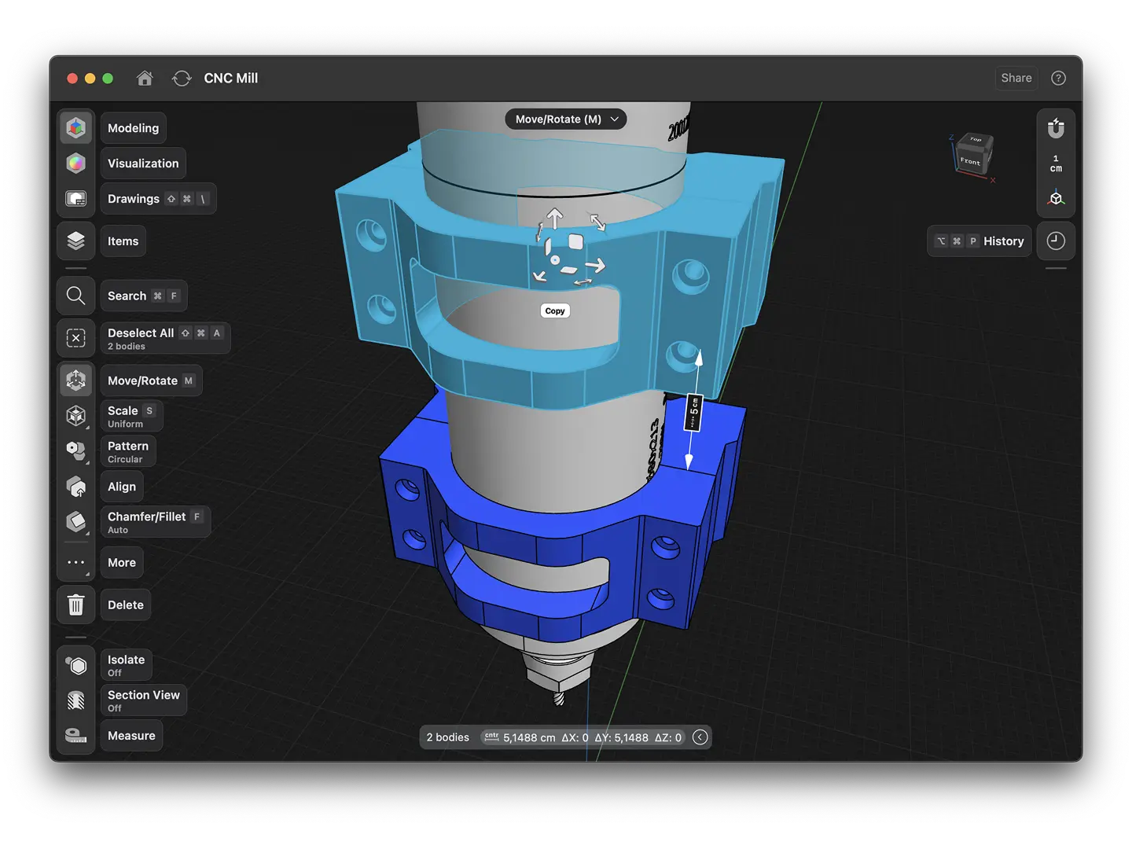The height and width of the screenshot is (849, 1132).
Task: Select the Chamfer/Fillet tool icon
Action: [75, 521]
